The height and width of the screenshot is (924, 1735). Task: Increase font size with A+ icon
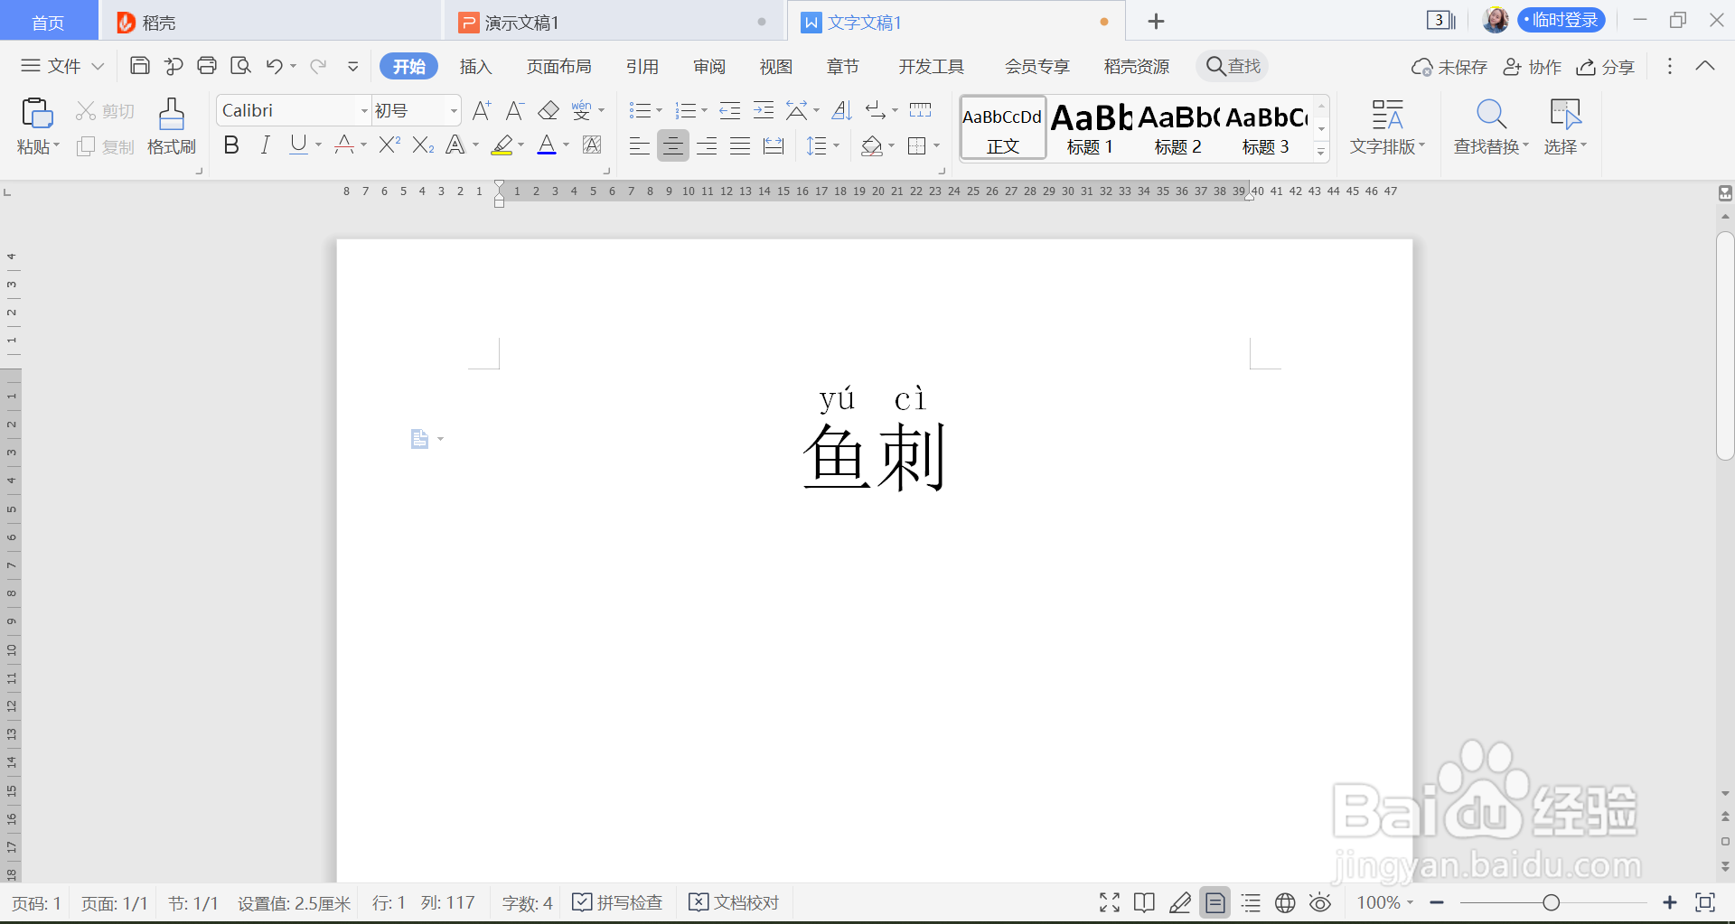[482, 110]
